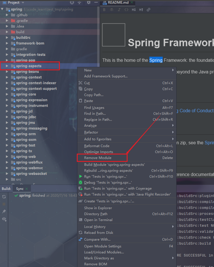The height and width of the screenshot is (267, 214).
Task: Click the Cut scissors icon in the context menu
Action: coord(80,83)
